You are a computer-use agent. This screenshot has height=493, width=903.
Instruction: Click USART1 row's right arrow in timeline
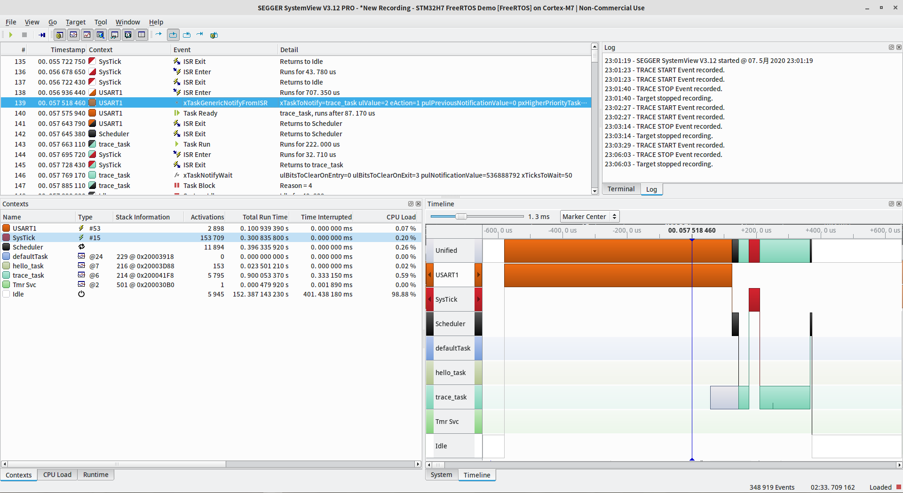(x=478, y=275)
